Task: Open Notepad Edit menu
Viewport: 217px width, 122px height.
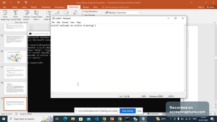Action: pyautogui.click(x=58, y=22)
